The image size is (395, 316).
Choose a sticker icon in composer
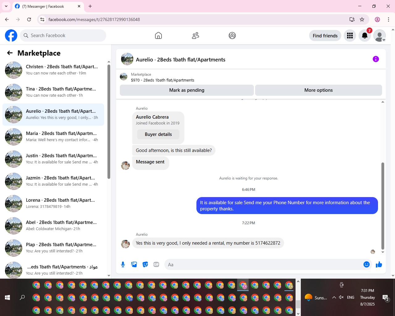[x=145, y=264]
